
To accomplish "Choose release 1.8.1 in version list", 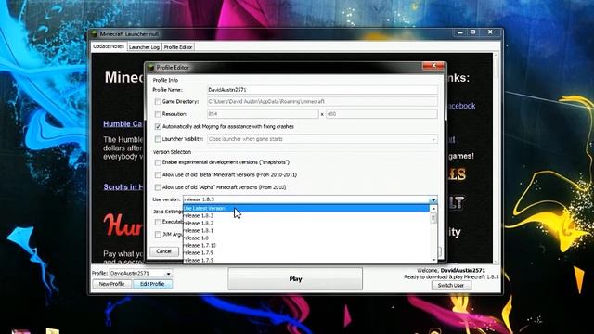I will coord(306,231).
